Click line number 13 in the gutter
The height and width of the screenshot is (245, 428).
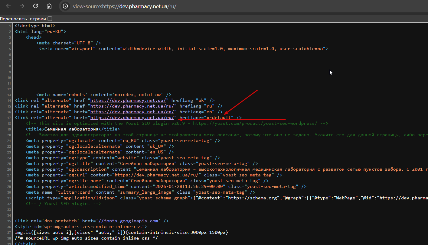pyautogui.click(x=9, y=95)
